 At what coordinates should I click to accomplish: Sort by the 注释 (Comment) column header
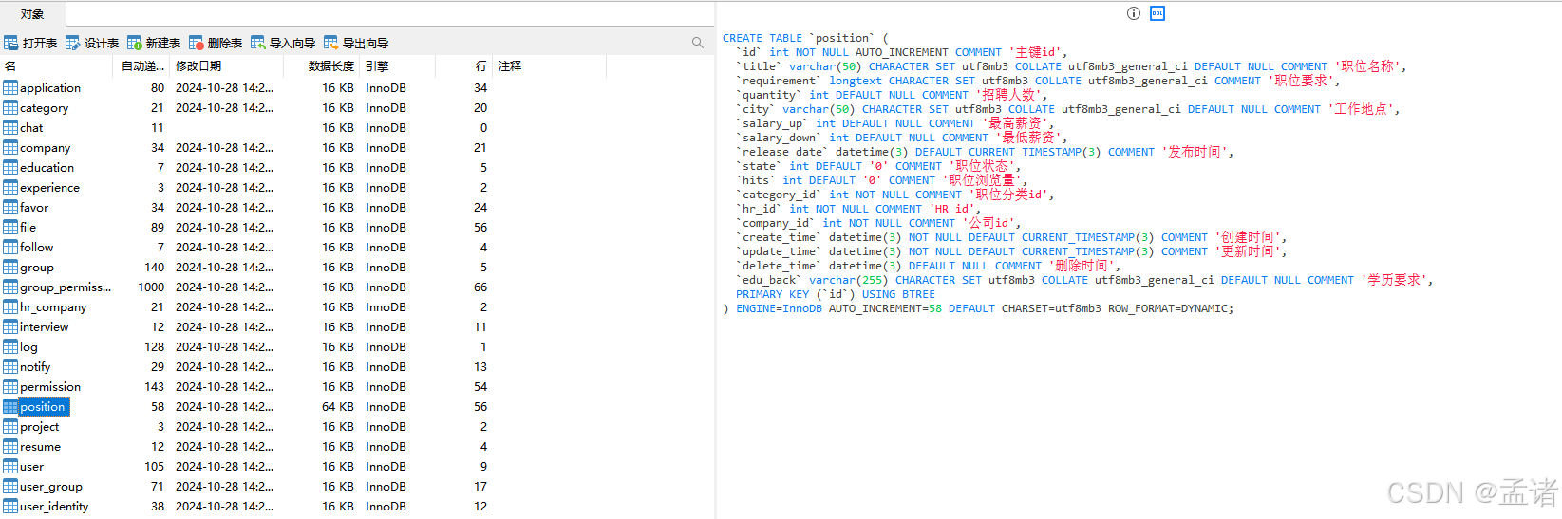pos(549,65)
